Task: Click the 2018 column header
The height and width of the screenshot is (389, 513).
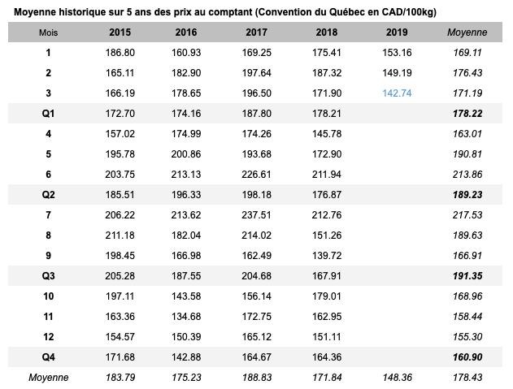Action: click(x=328, y=32)
